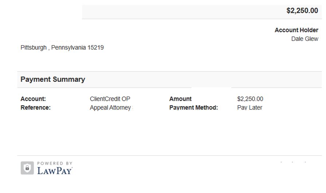
Task: Click the Payment Summary section header
Action: click(53, 79)
